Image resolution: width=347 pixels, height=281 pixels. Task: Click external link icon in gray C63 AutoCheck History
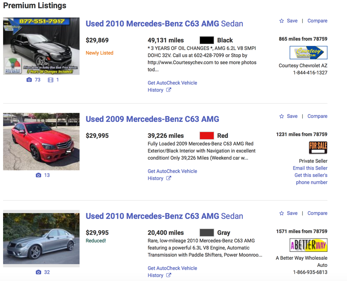tap(169, 275)
